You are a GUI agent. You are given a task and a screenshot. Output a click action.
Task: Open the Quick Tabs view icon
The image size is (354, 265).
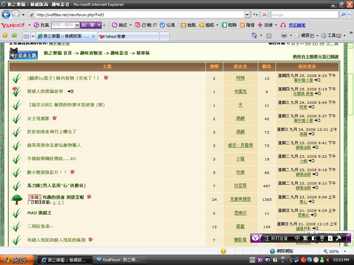click(x=26, y=36)
